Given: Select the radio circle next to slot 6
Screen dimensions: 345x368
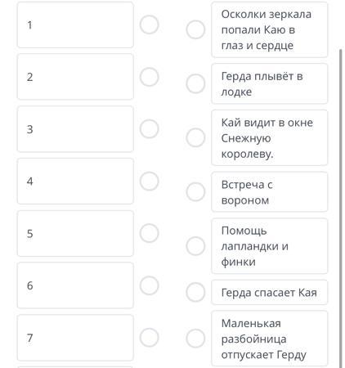Looking at the screenshot, I should 149,285.
